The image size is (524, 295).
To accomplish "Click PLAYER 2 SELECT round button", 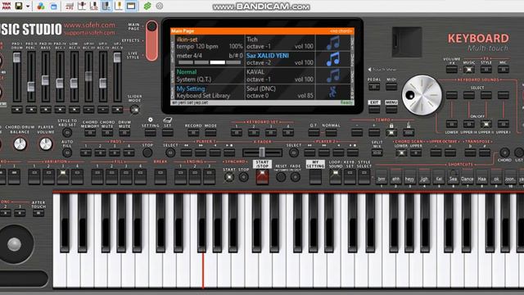I will coord(294,153).
